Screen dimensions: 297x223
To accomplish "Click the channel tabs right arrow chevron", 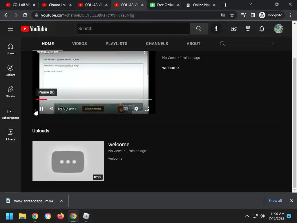I will [x=272, y=44].
